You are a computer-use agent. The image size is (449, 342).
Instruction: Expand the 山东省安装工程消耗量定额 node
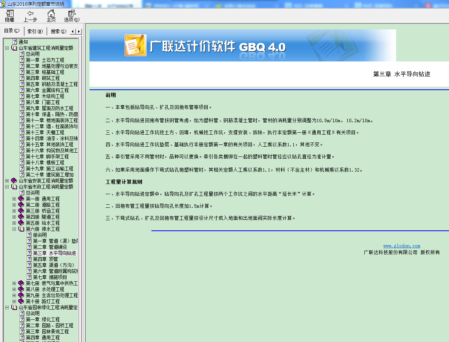(7, 181)
